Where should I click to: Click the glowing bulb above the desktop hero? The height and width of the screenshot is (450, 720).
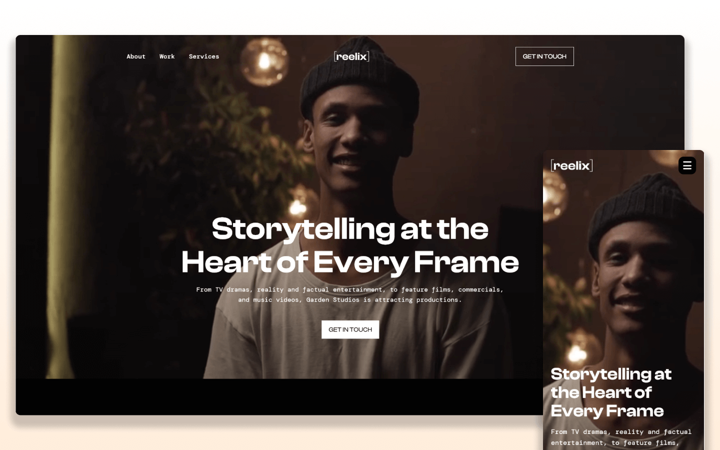[264, 61]
